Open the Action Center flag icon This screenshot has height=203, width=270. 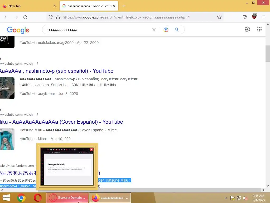[x=233, y=198]
